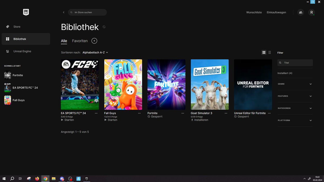
Task: Click the EA SPORTS FC™ 24 title text
Action: (x=73, y=113)
